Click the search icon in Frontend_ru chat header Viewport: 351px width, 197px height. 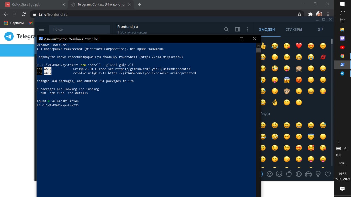[x=227, y=29]
